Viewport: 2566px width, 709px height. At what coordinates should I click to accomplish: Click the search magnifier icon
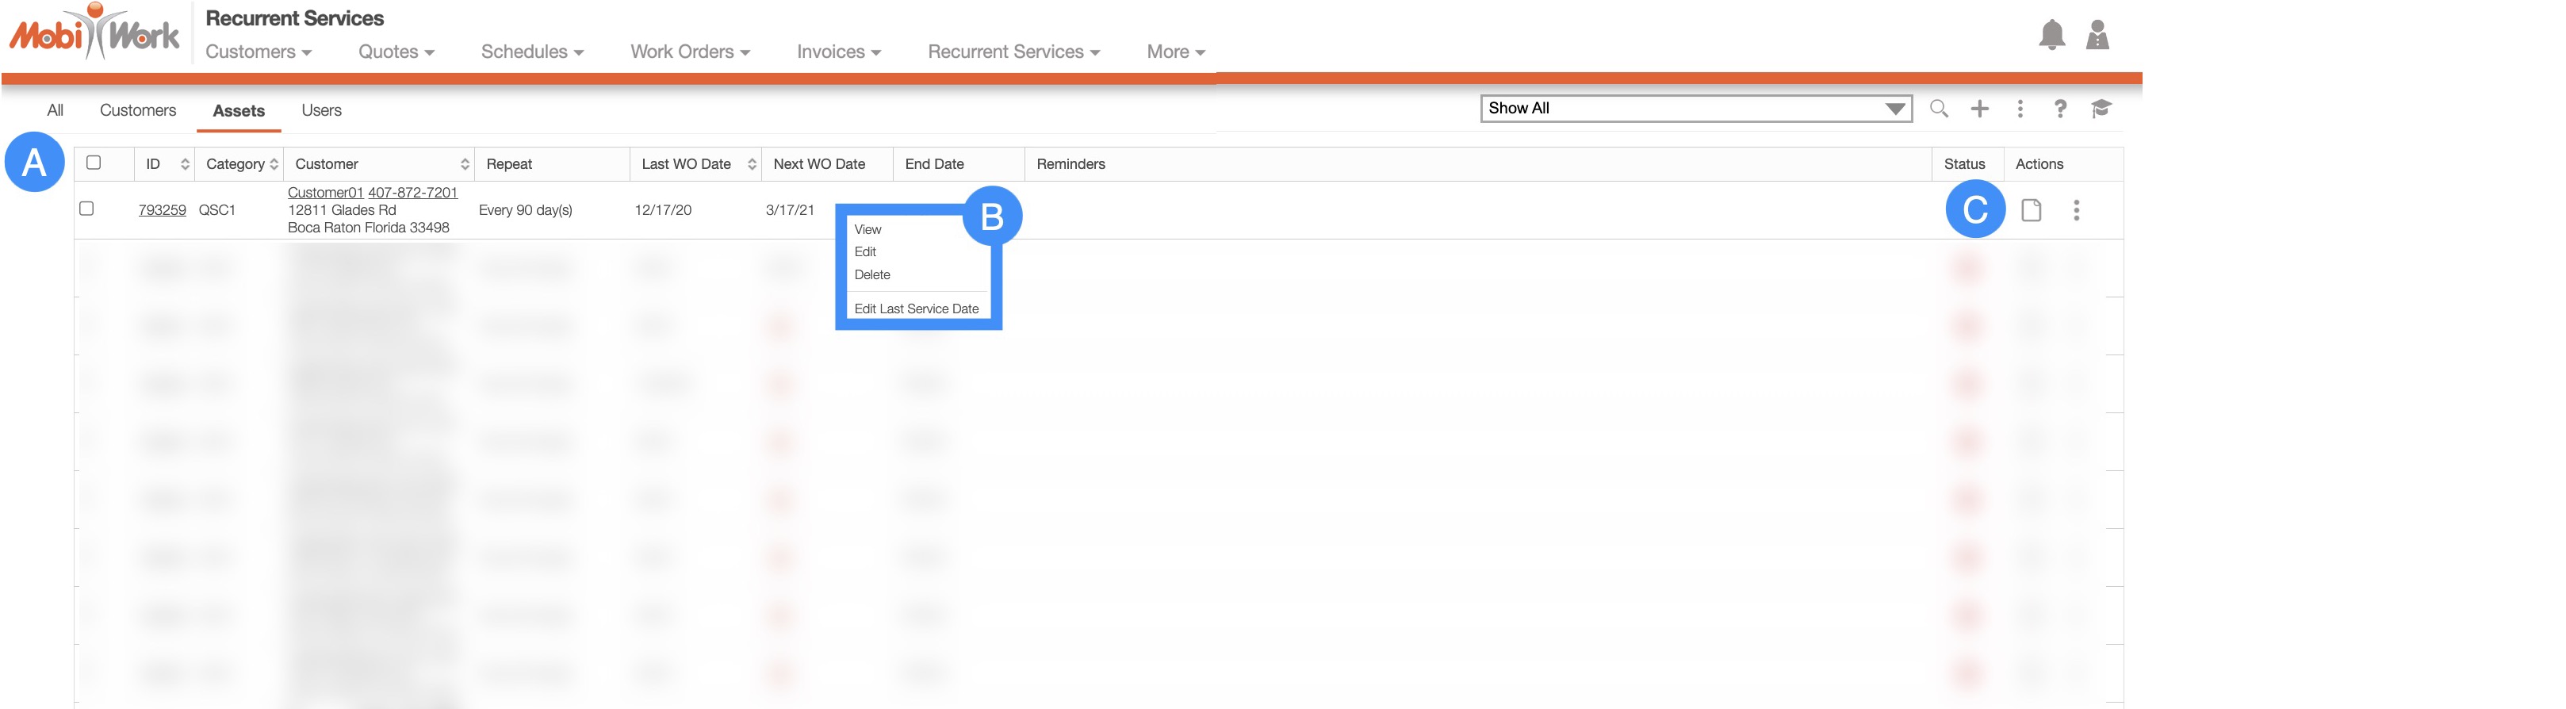1939,109
